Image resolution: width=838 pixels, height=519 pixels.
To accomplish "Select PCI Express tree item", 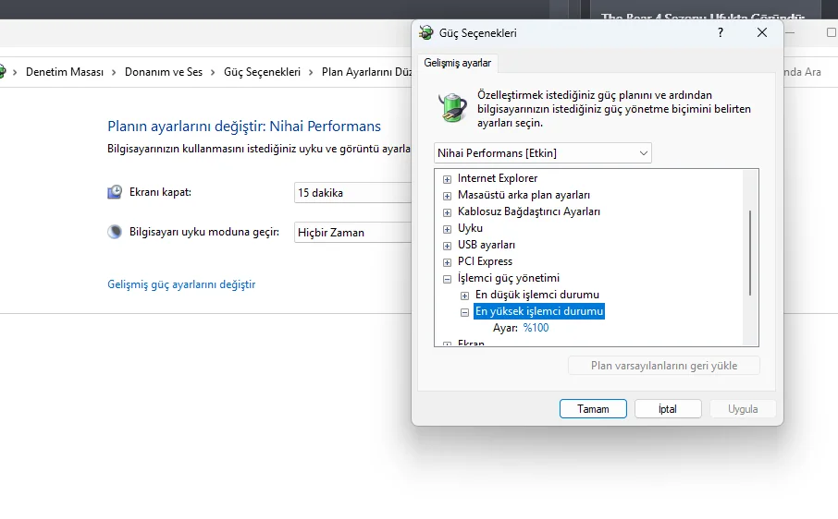I will click(485, 261).
